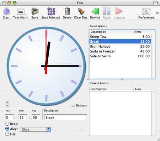The image size is (160, 141).
Task: Select the Steep Tea preset alarm
Action: 120,37
